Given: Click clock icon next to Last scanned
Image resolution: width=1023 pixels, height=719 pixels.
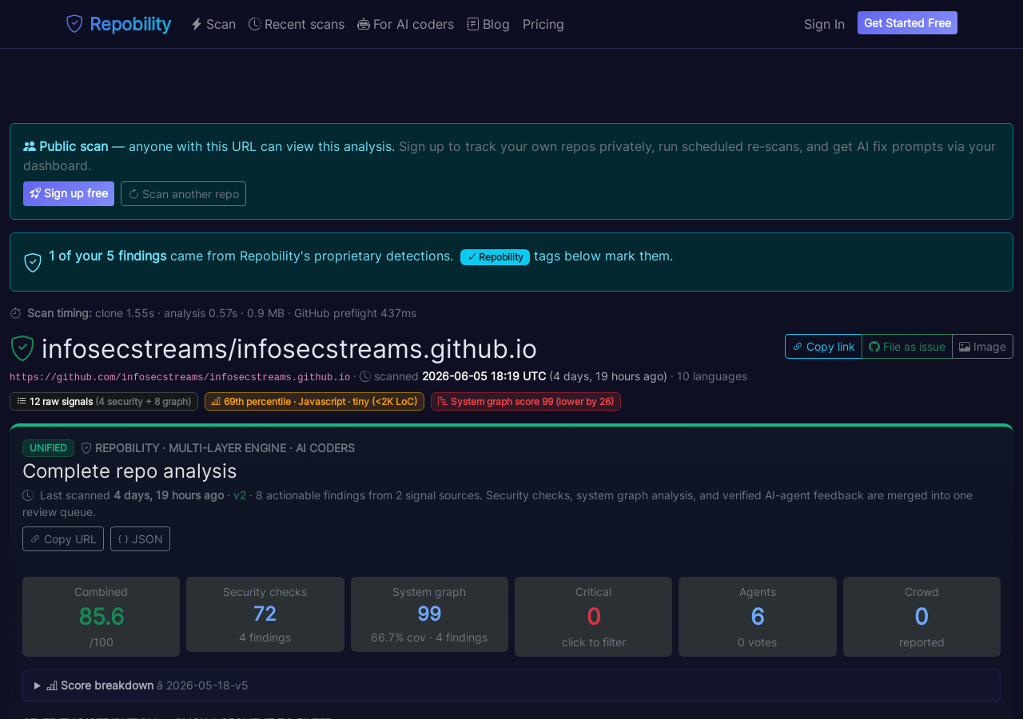Looking at the screenshot, I should [28, 495].
